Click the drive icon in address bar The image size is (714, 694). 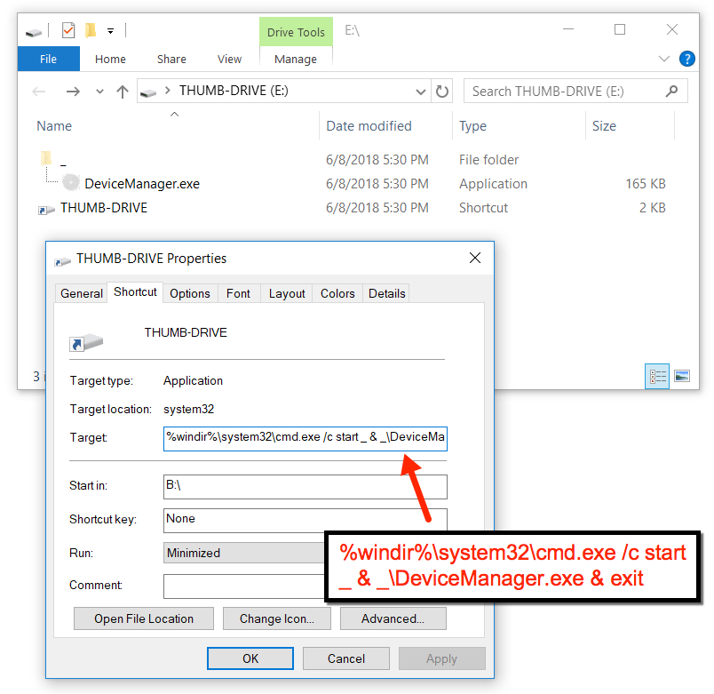[148, 93]
